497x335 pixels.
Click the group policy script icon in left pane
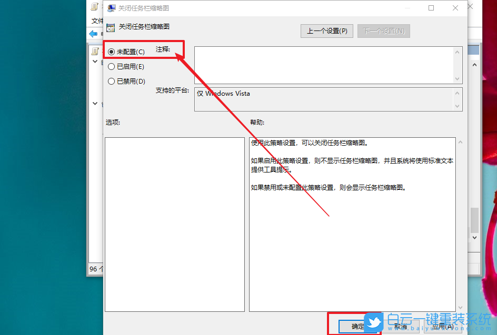[x=96, y=51]
